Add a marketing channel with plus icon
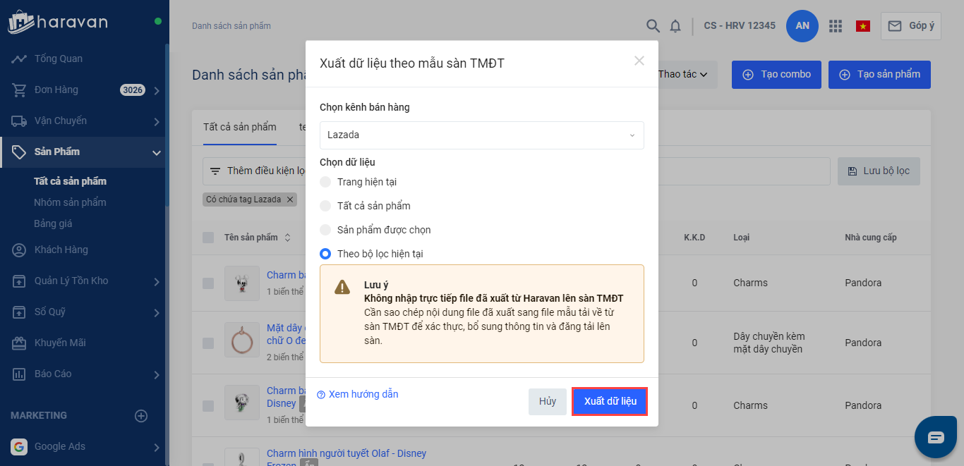The image size is (964, 466). tap(141, 416)
